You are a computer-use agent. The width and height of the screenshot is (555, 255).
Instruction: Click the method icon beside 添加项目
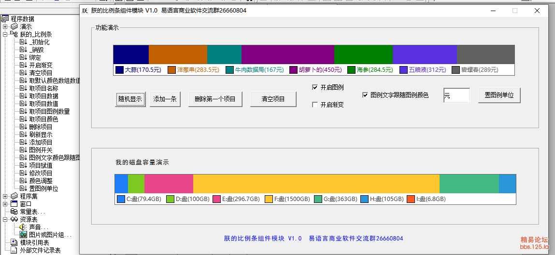pos(23,142)
